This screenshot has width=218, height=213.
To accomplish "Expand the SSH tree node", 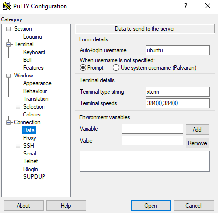I will tap(18, 146).
